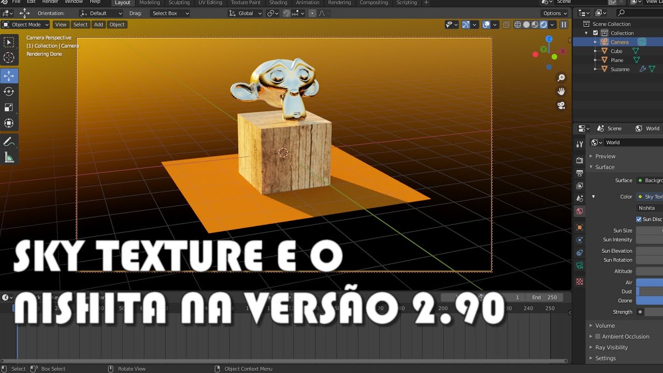Screen dimensions: 663x373
Task: Toggle the Collection visibility checkbox
Action: point(596,33)
